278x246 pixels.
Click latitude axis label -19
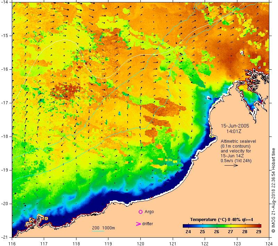point(5,170)
